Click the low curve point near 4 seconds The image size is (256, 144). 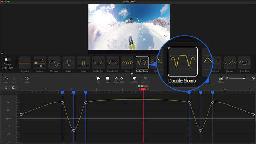tap(74, 130)
